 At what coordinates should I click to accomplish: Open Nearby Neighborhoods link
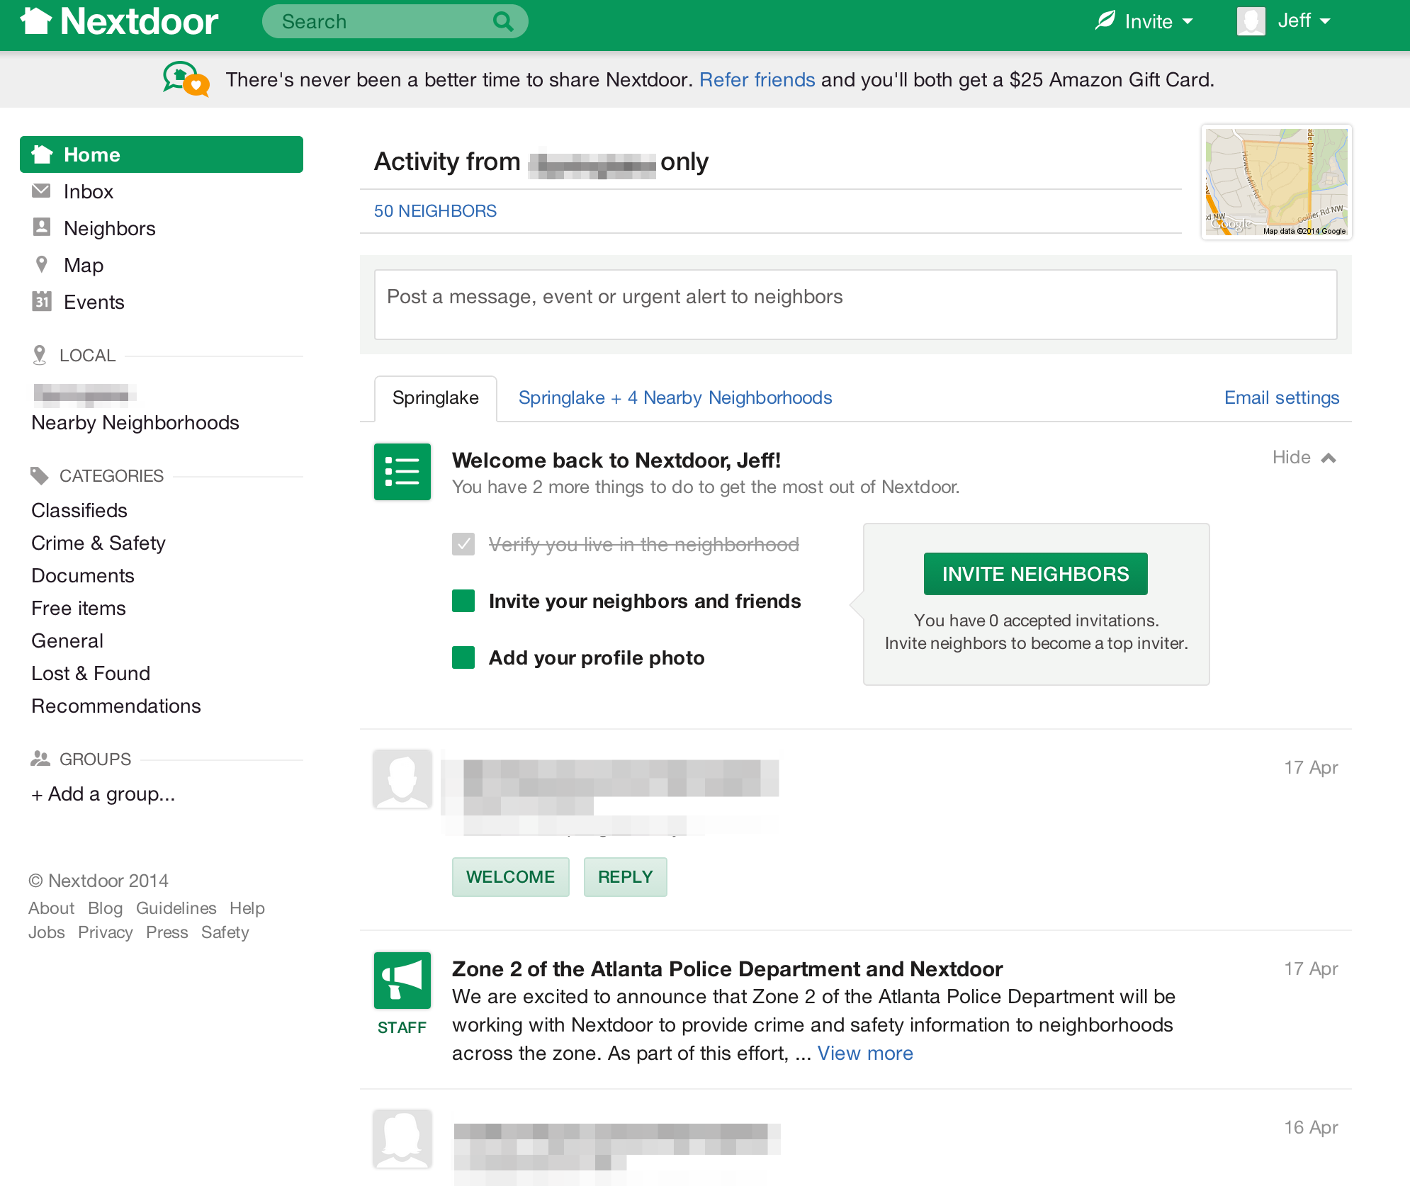pos(135,423)
